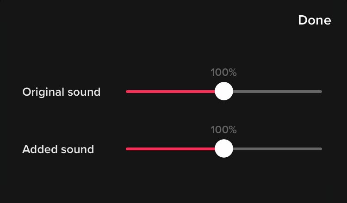Mute Added sound at track's far left end

[127, 149]
